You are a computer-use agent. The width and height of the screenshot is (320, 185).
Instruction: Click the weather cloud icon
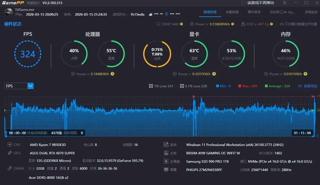151,14
